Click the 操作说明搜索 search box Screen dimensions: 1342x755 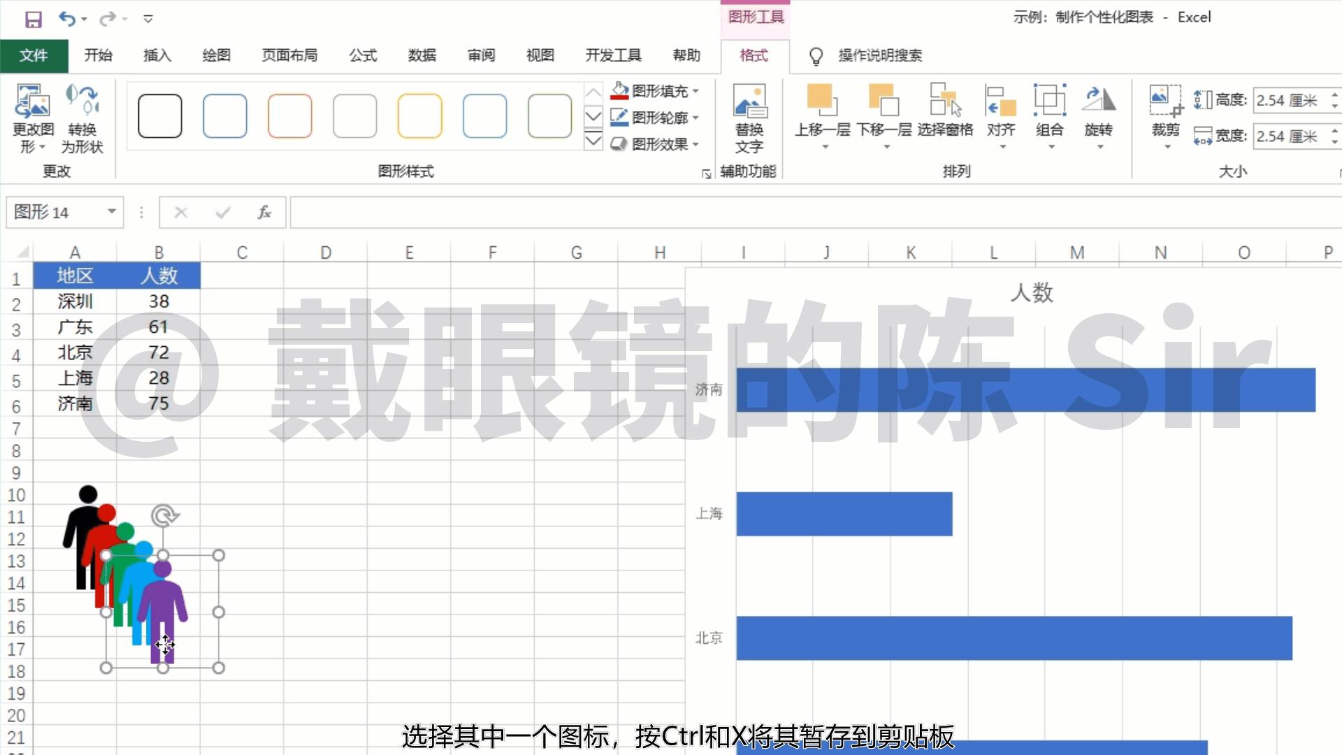[879, 55]
